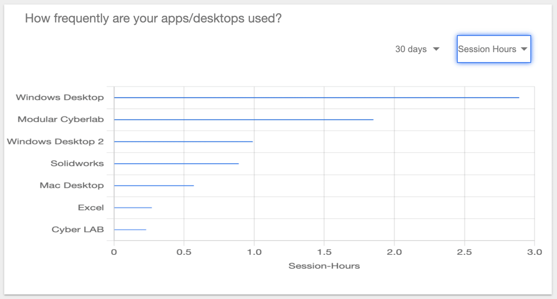This screenshot has width=557, height=299.
Task: Click the Mac Desktop bar
Action: (154, 186)
